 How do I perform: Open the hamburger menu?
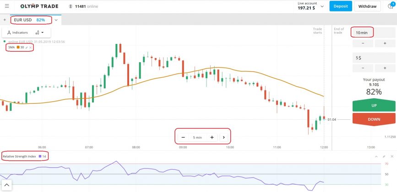click(6, 6)
